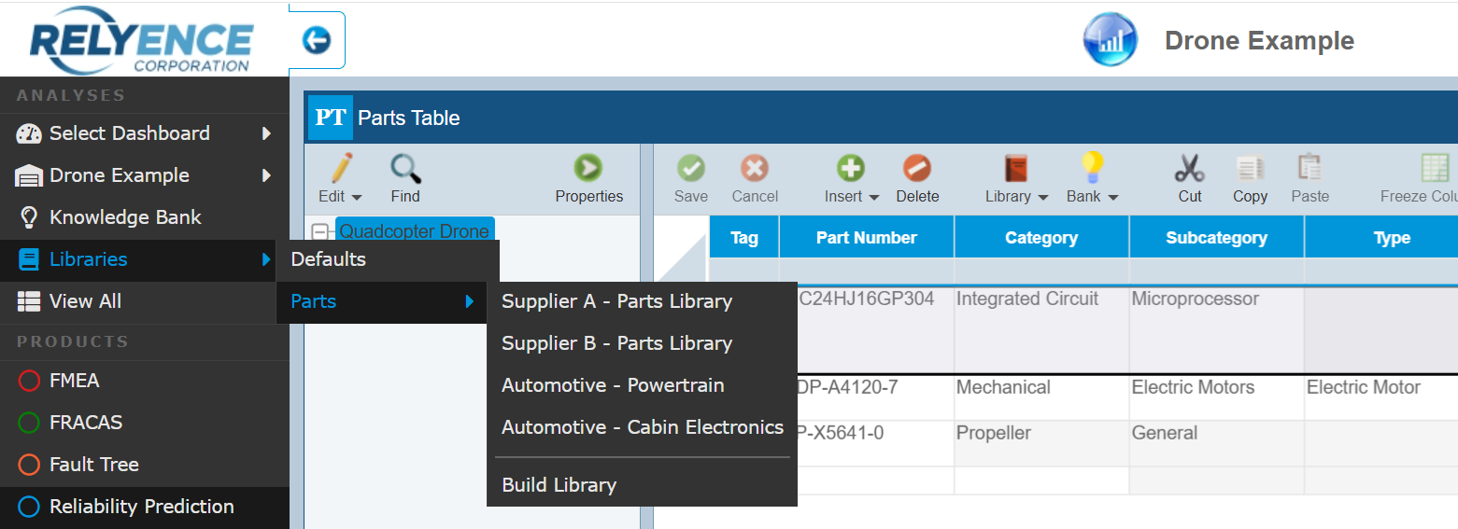The width and height of the screenshot is (1458, 529).
Task: Select Reliability Prediction product
Action: [x=145, y=507]
